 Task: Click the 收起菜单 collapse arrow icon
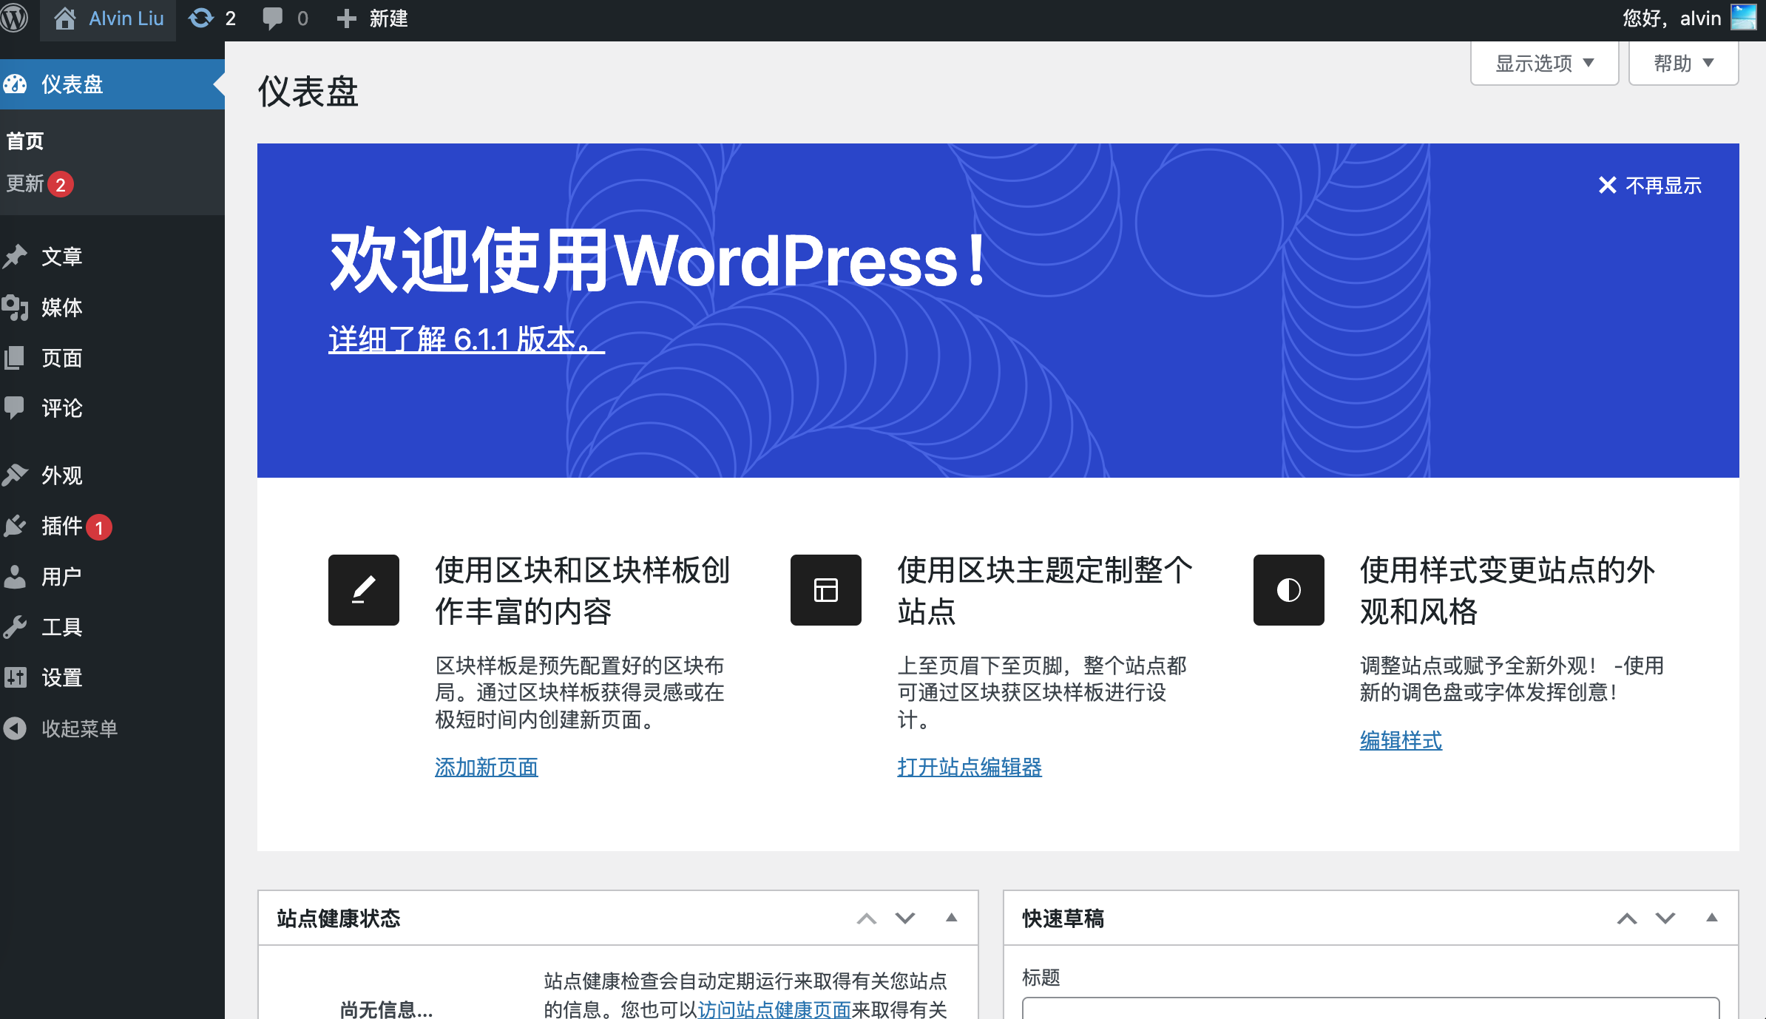coord(15,728)
